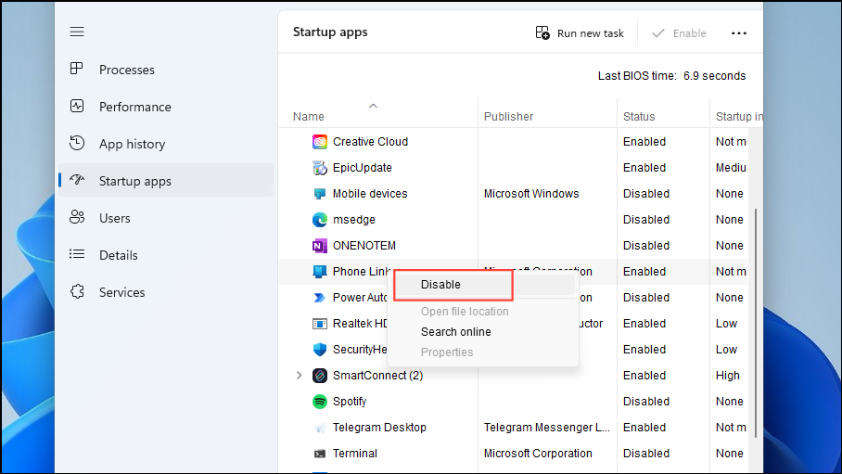
Task: Sort by the Startup impact column header
Action: [x=739, y=117]
